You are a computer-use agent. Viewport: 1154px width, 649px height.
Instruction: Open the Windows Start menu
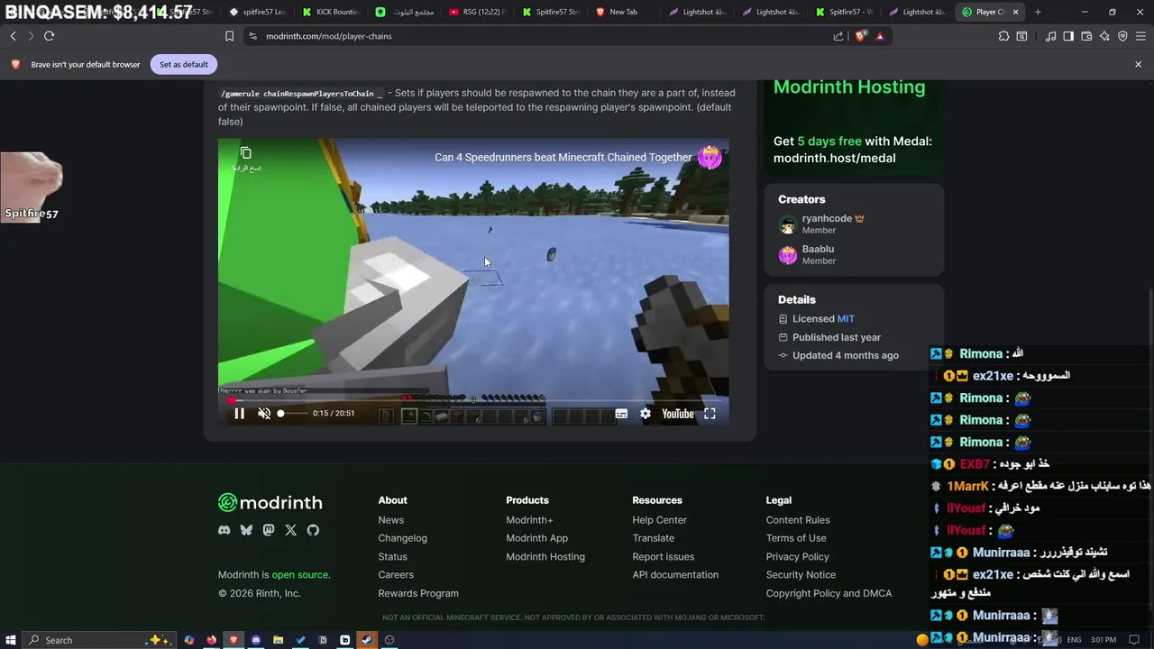pyautogui.click(x=9, y=640)
